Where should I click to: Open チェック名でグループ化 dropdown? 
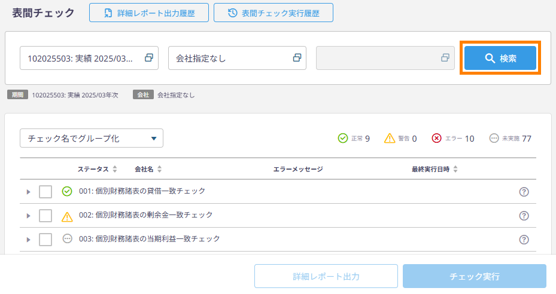92,138
